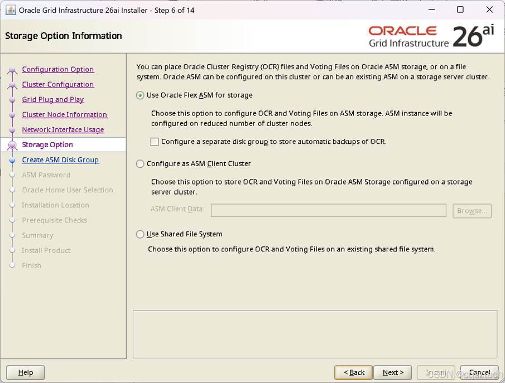Click the Network Interface Usage step bullet
Screen dimensions: 505x383
coord(12,130)
